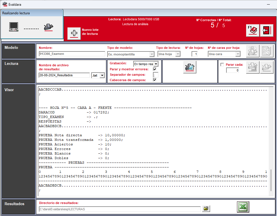Toggle Parar y mostrar errores checkbox
This screenshot has height=216, width=277.
click(155, 69)
